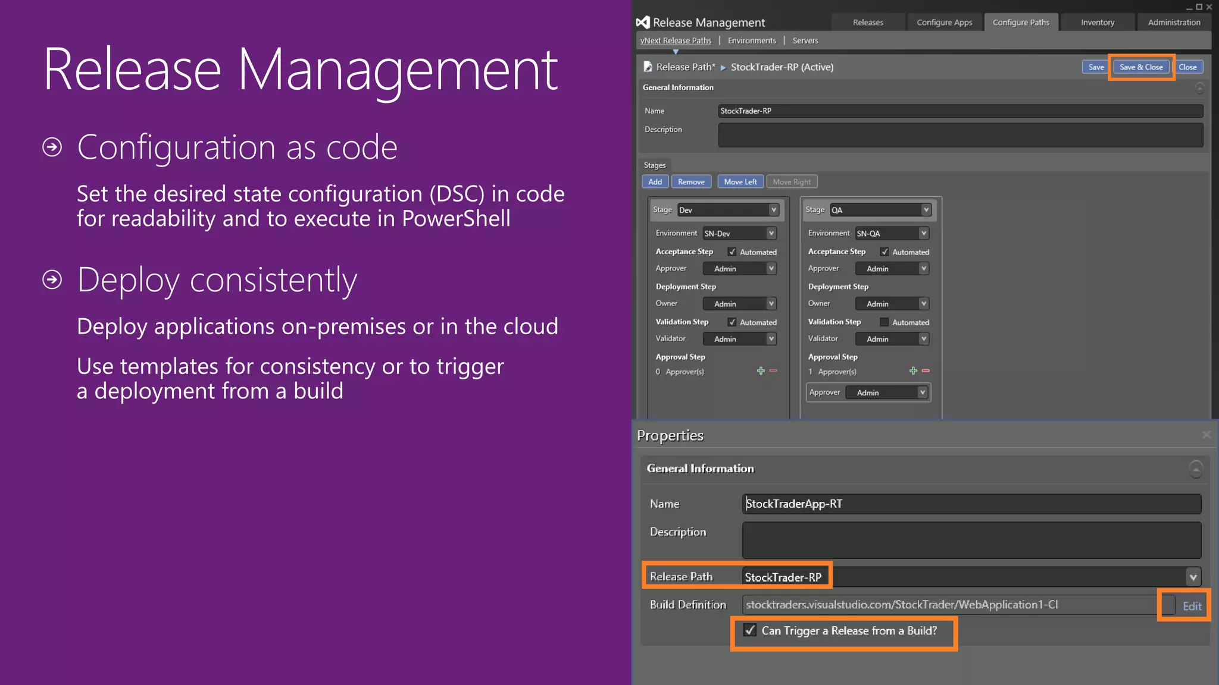The height and width of the screenshot is (685, 1219).
Task: Toggle QA Acceptance Step Automated checkbox
Action: coord(884,252)
